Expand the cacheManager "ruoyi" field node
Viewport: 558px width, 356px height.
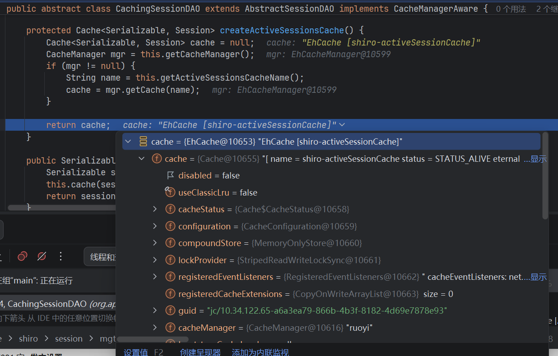(155, 328)
